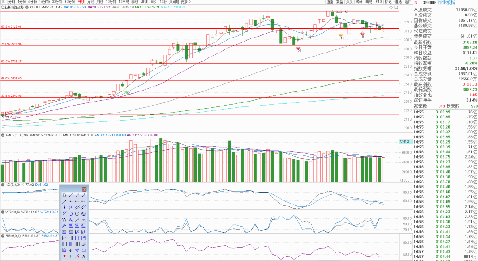Choose the triangle shape tool

click(x=77, y=250)
